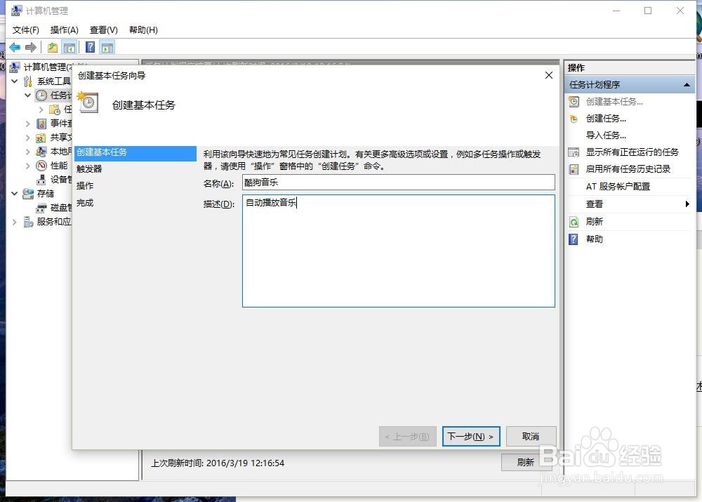This screenshot has height=502, width=702.
Task: Click 启用所有任务历史记录 action
Action: (x=628, y=169)
